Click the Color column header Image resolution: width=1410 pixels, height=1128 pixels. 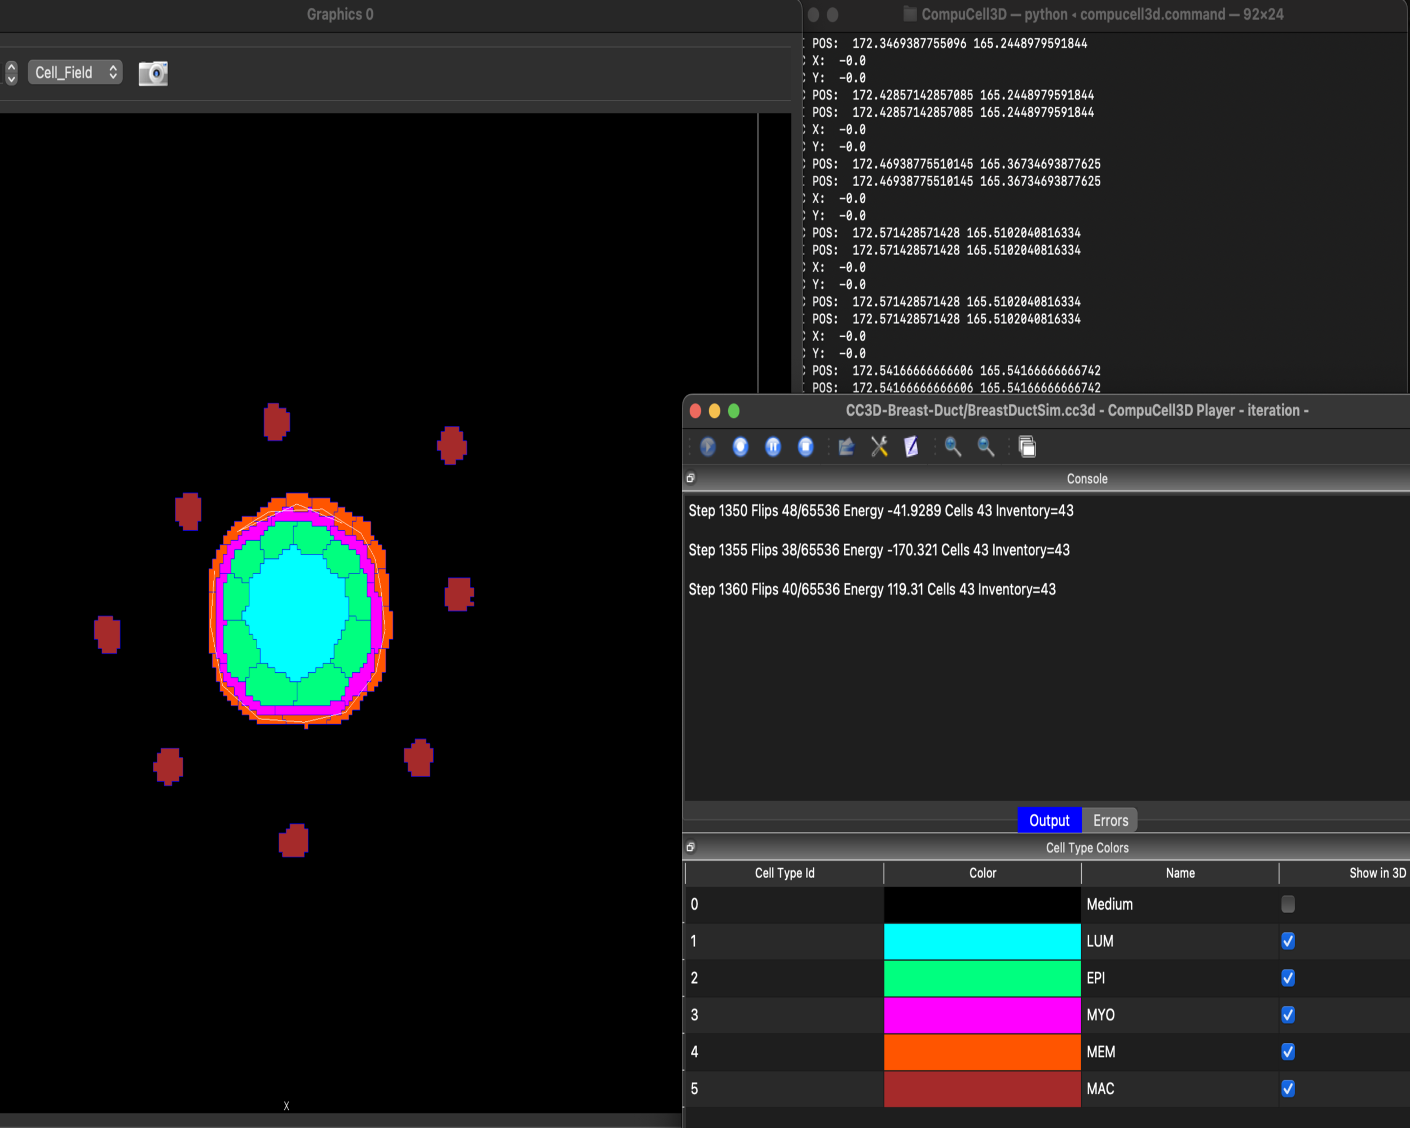[982, 873]
